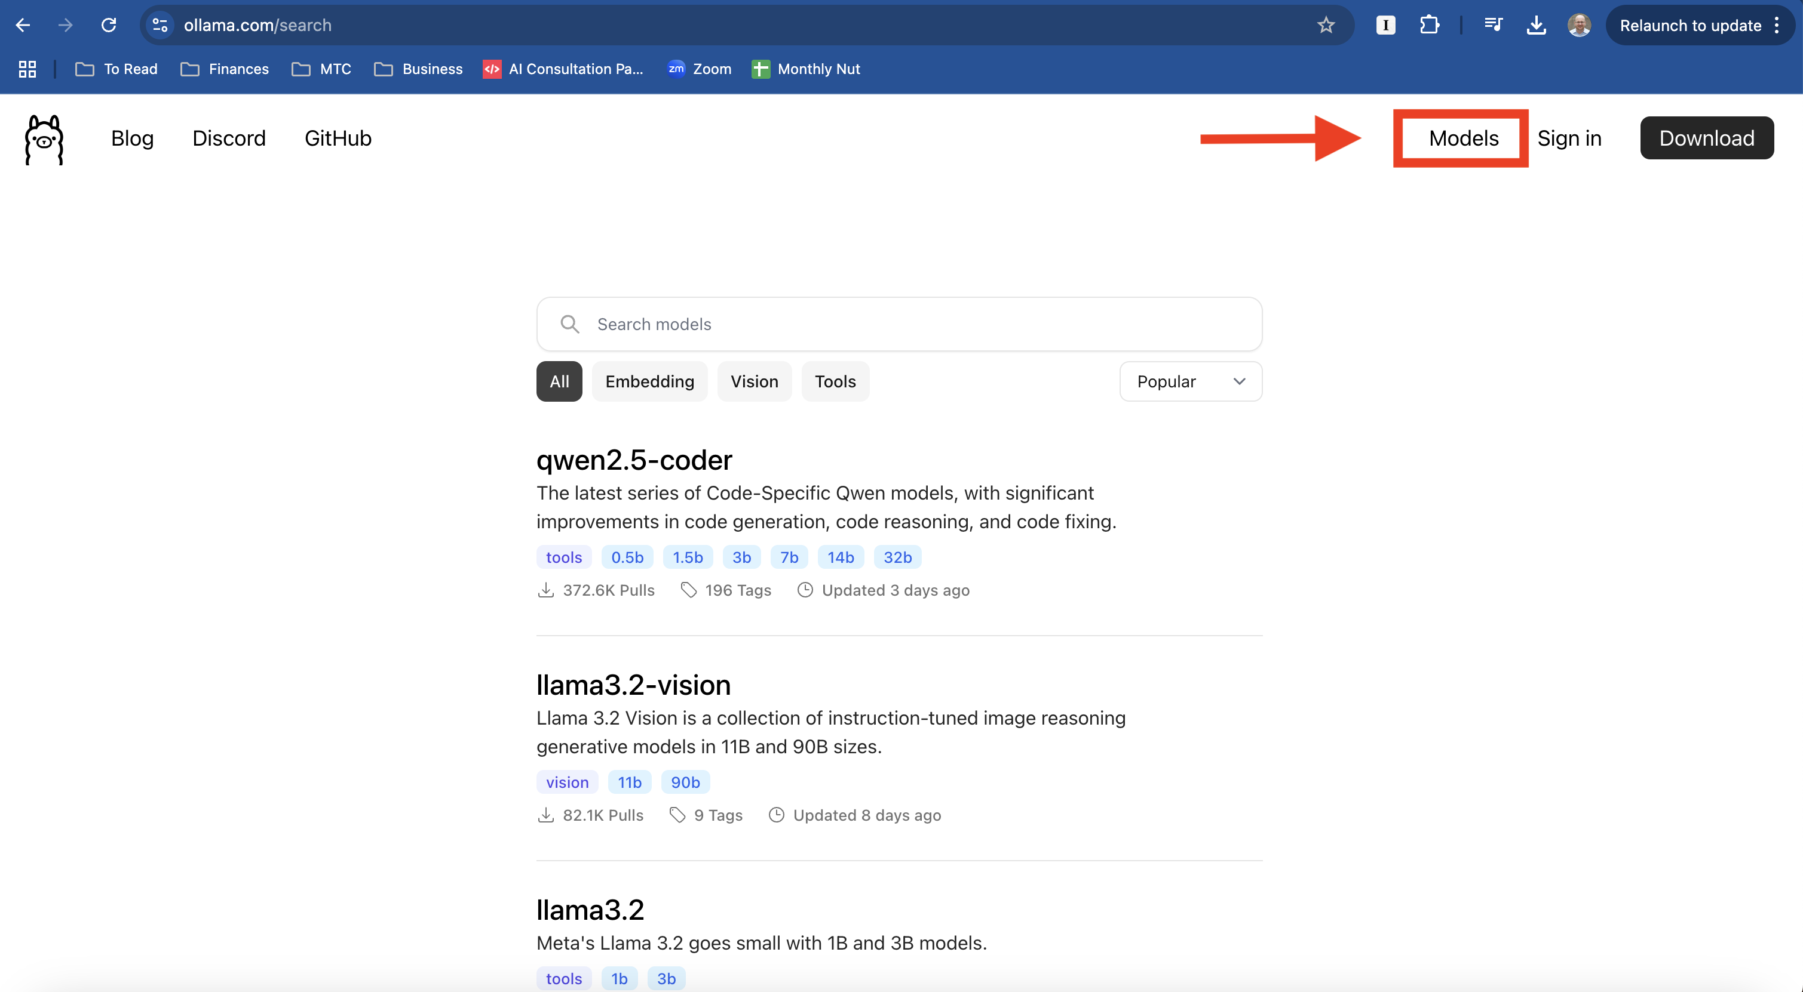
Task: Open the Instapaper extension icon
Action: 1385,25
